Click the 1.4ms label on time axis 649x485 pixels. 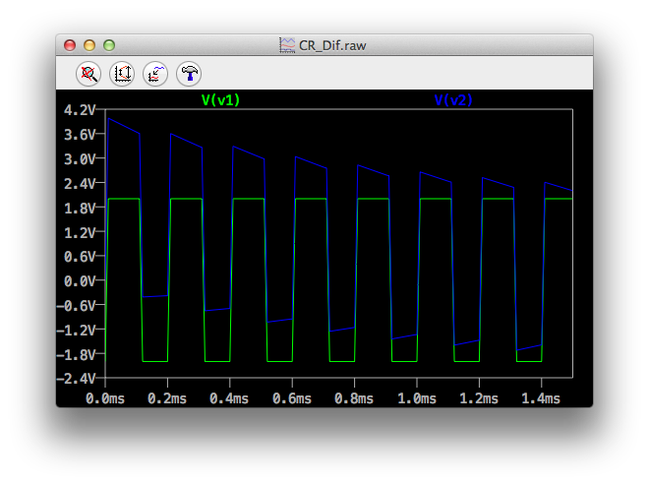coord(540,398)
